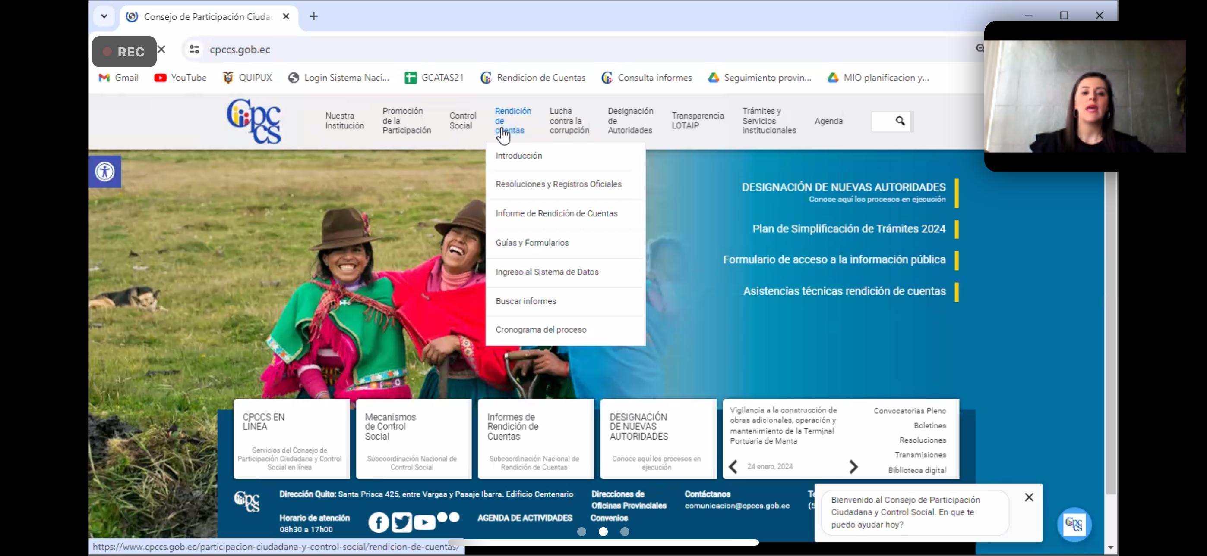The width and height of the screenshot is (1207, 556).
Task: Open the accessibility tools icon
Action: (x=104, y=171)
